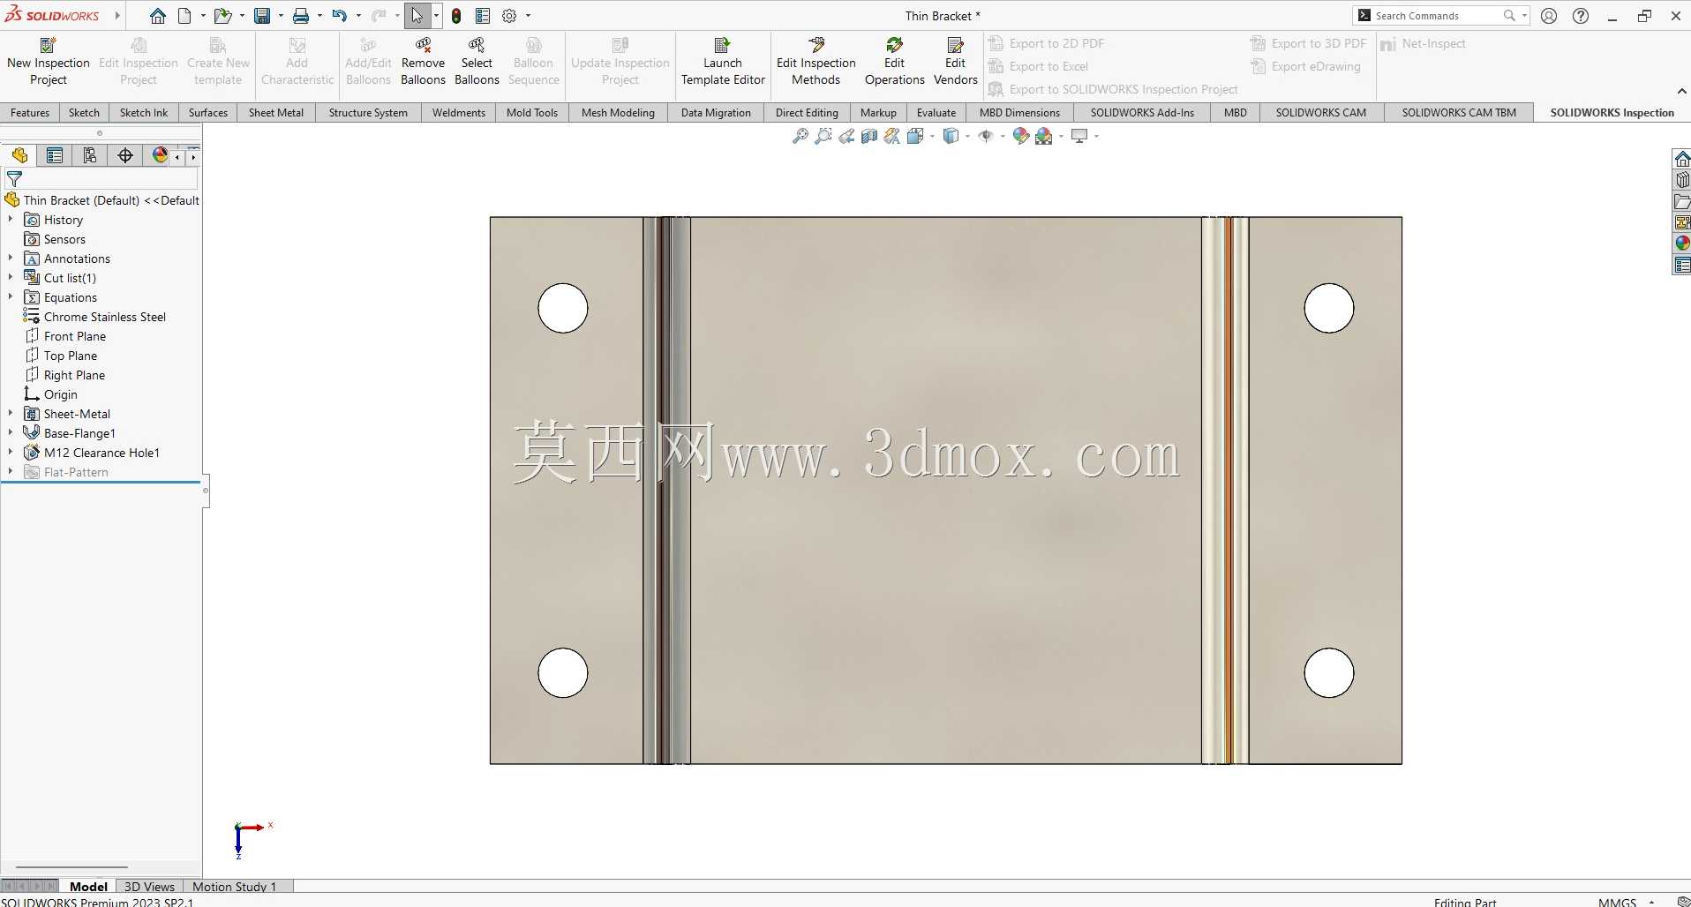Click Zoom to Fit in view toolbar
1691x907 pixels.
pyautogui.click(x=800, y=136)
